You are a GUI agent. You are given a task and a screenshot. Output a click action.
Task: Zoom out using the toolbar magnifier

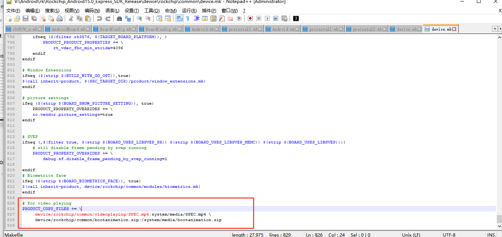[x=148, y=18]
